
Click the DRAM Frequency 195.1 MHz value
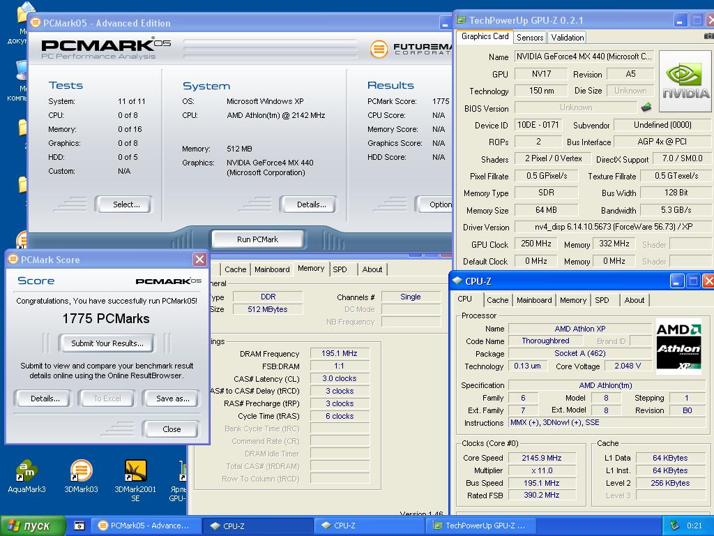coord(340,353)
